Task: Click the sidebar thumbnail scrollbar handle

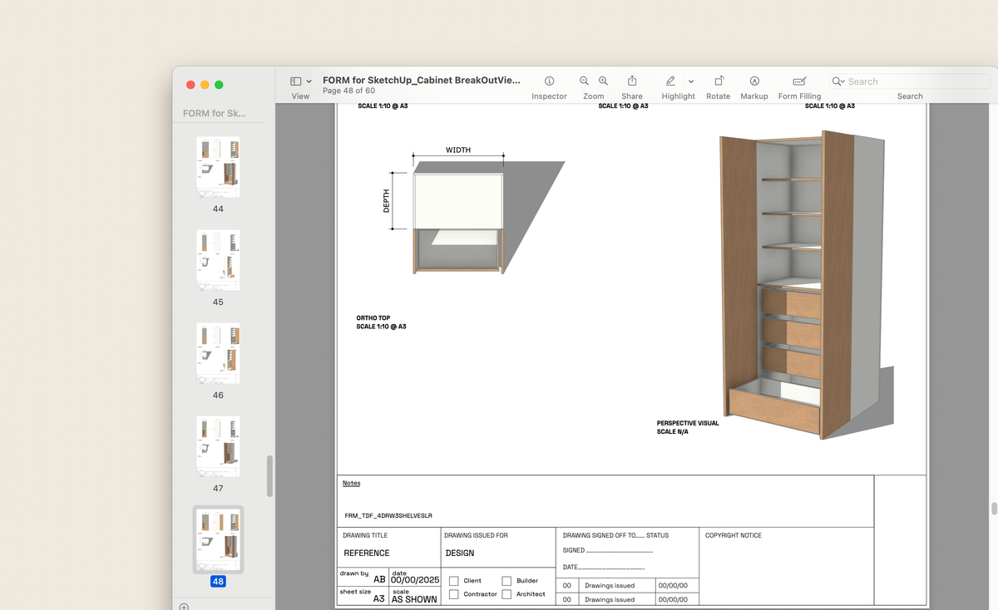Action: click(269, 476)
